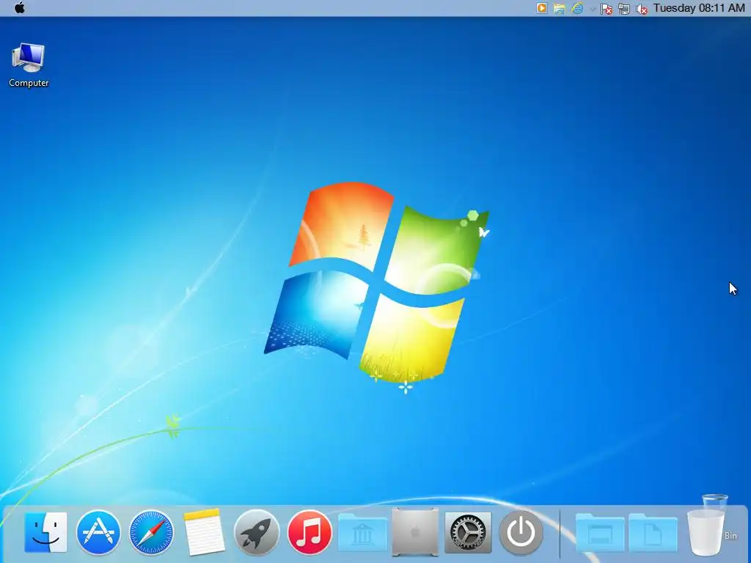Expand hidden tray icons chevron
The height and width of the screenshot is (563, 751).
593,9
